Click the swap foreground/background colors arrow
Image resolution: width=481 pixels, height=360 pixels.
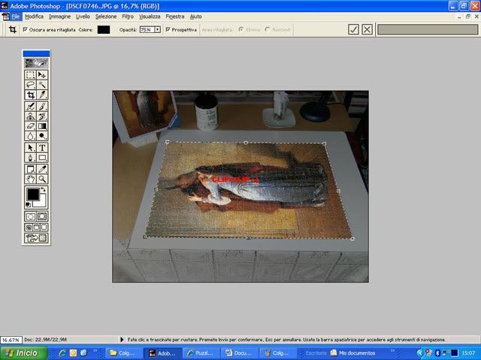44,190
